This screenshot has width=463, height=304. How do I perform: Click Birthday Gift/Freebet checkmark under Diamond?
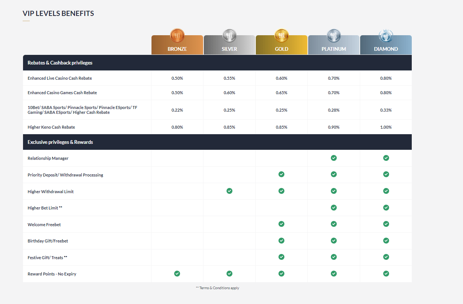[x=386, y=241]
